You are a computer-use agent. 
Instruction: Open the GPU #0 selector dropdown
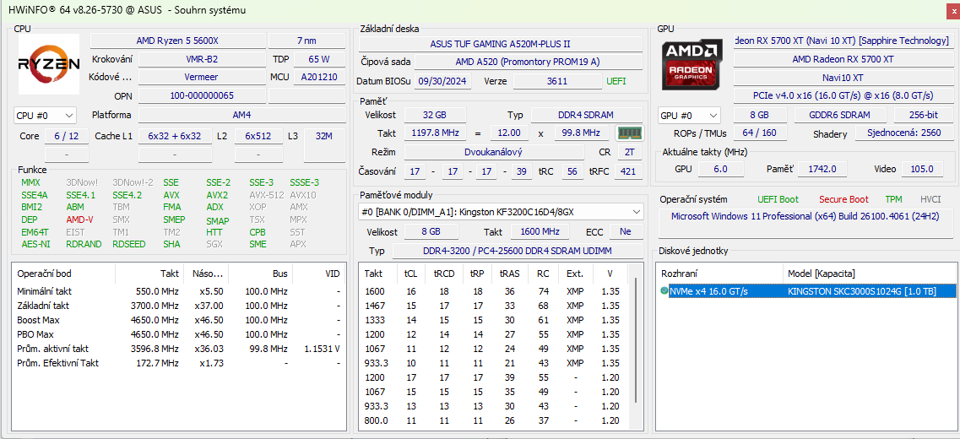click(x=689, y=115)
